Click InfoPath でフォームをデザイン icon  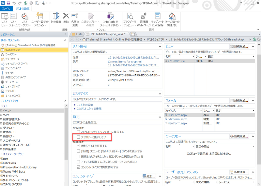(x=111, y=20)
